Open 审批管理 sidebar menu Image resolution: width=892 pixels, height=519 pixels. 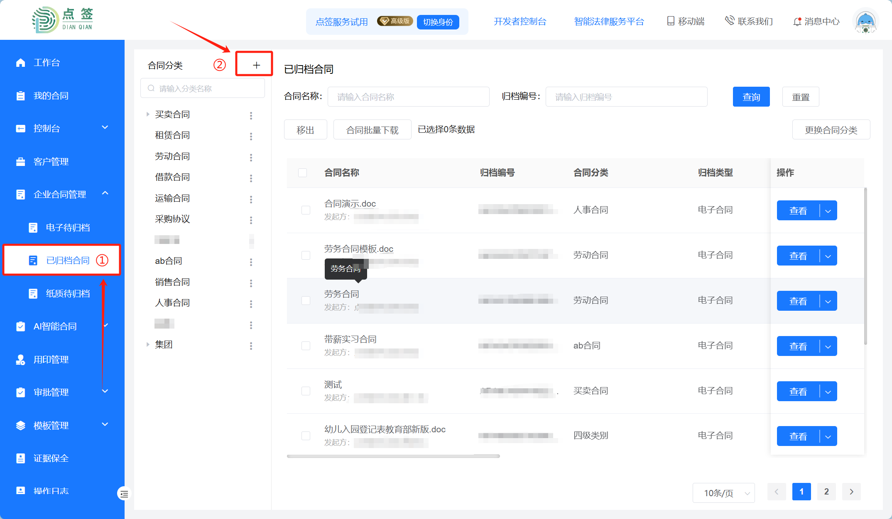(62, 392)
